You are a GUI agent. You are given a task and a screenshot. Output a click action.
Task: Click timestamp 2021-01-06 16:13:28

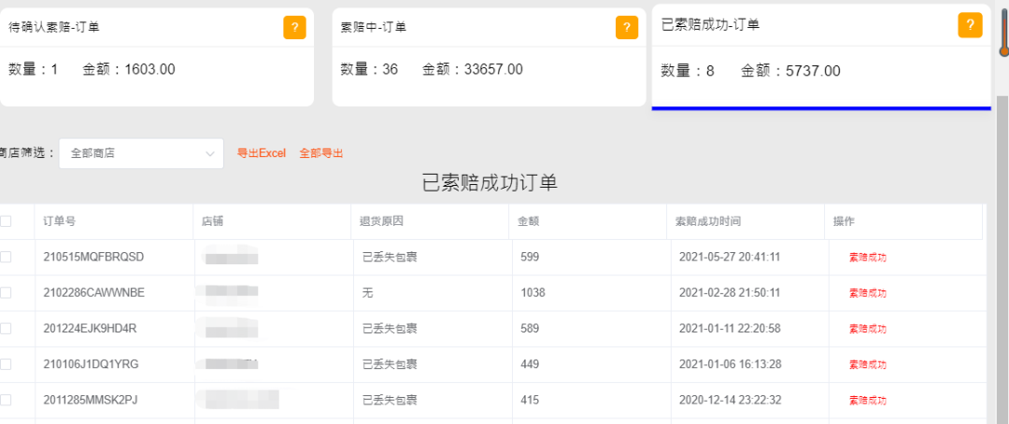click(730, 364)
